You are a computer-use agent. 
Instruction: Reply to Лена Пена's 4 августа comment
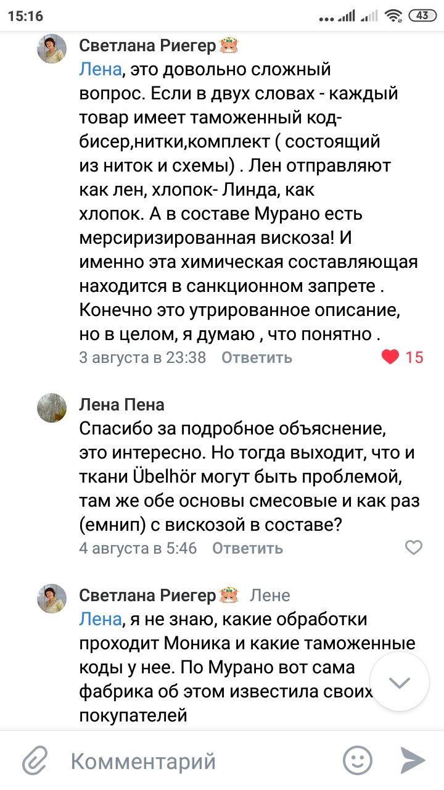pos(247,548)
